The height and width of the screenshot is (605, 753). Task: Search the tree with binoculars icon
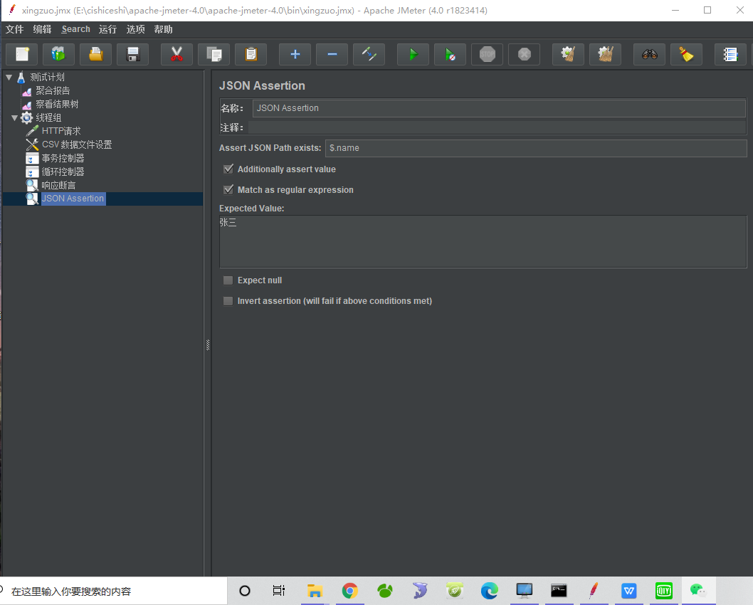(x=649, y=54)
